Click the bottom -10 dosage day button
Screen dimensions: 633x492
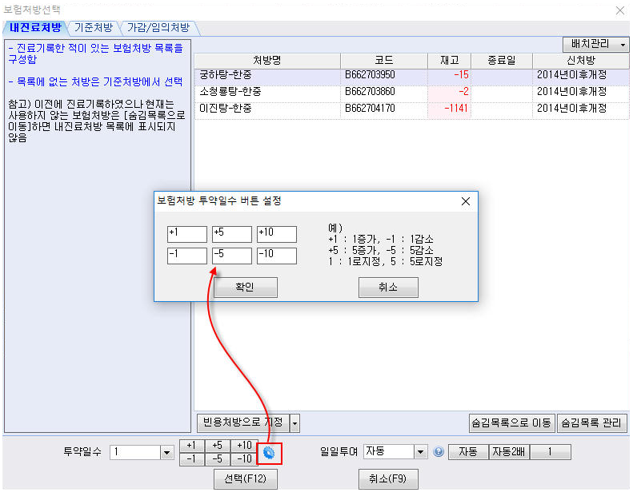point(244,459)
